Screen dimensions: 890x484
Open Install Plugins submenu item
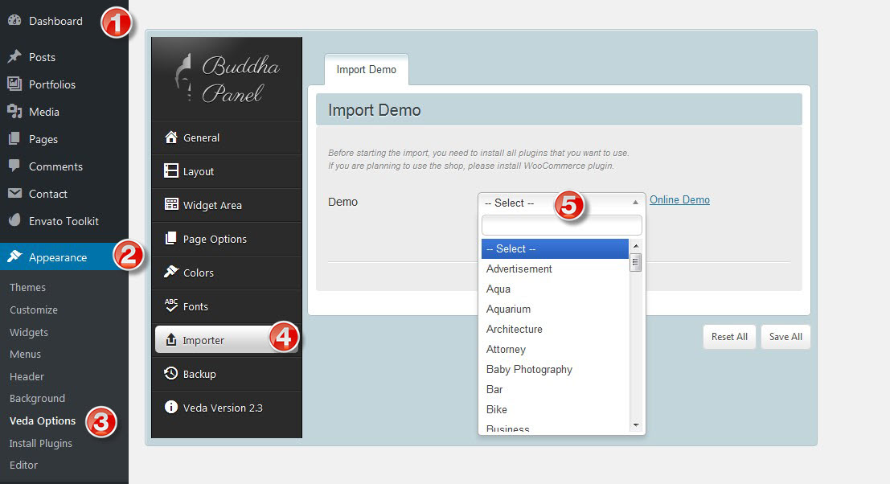point(41,443)
